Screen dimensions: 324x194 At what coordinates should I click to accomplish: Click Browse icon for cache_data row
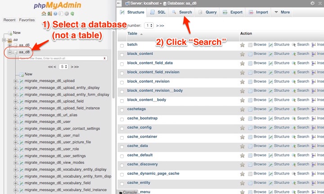click(x=250, y=146)
